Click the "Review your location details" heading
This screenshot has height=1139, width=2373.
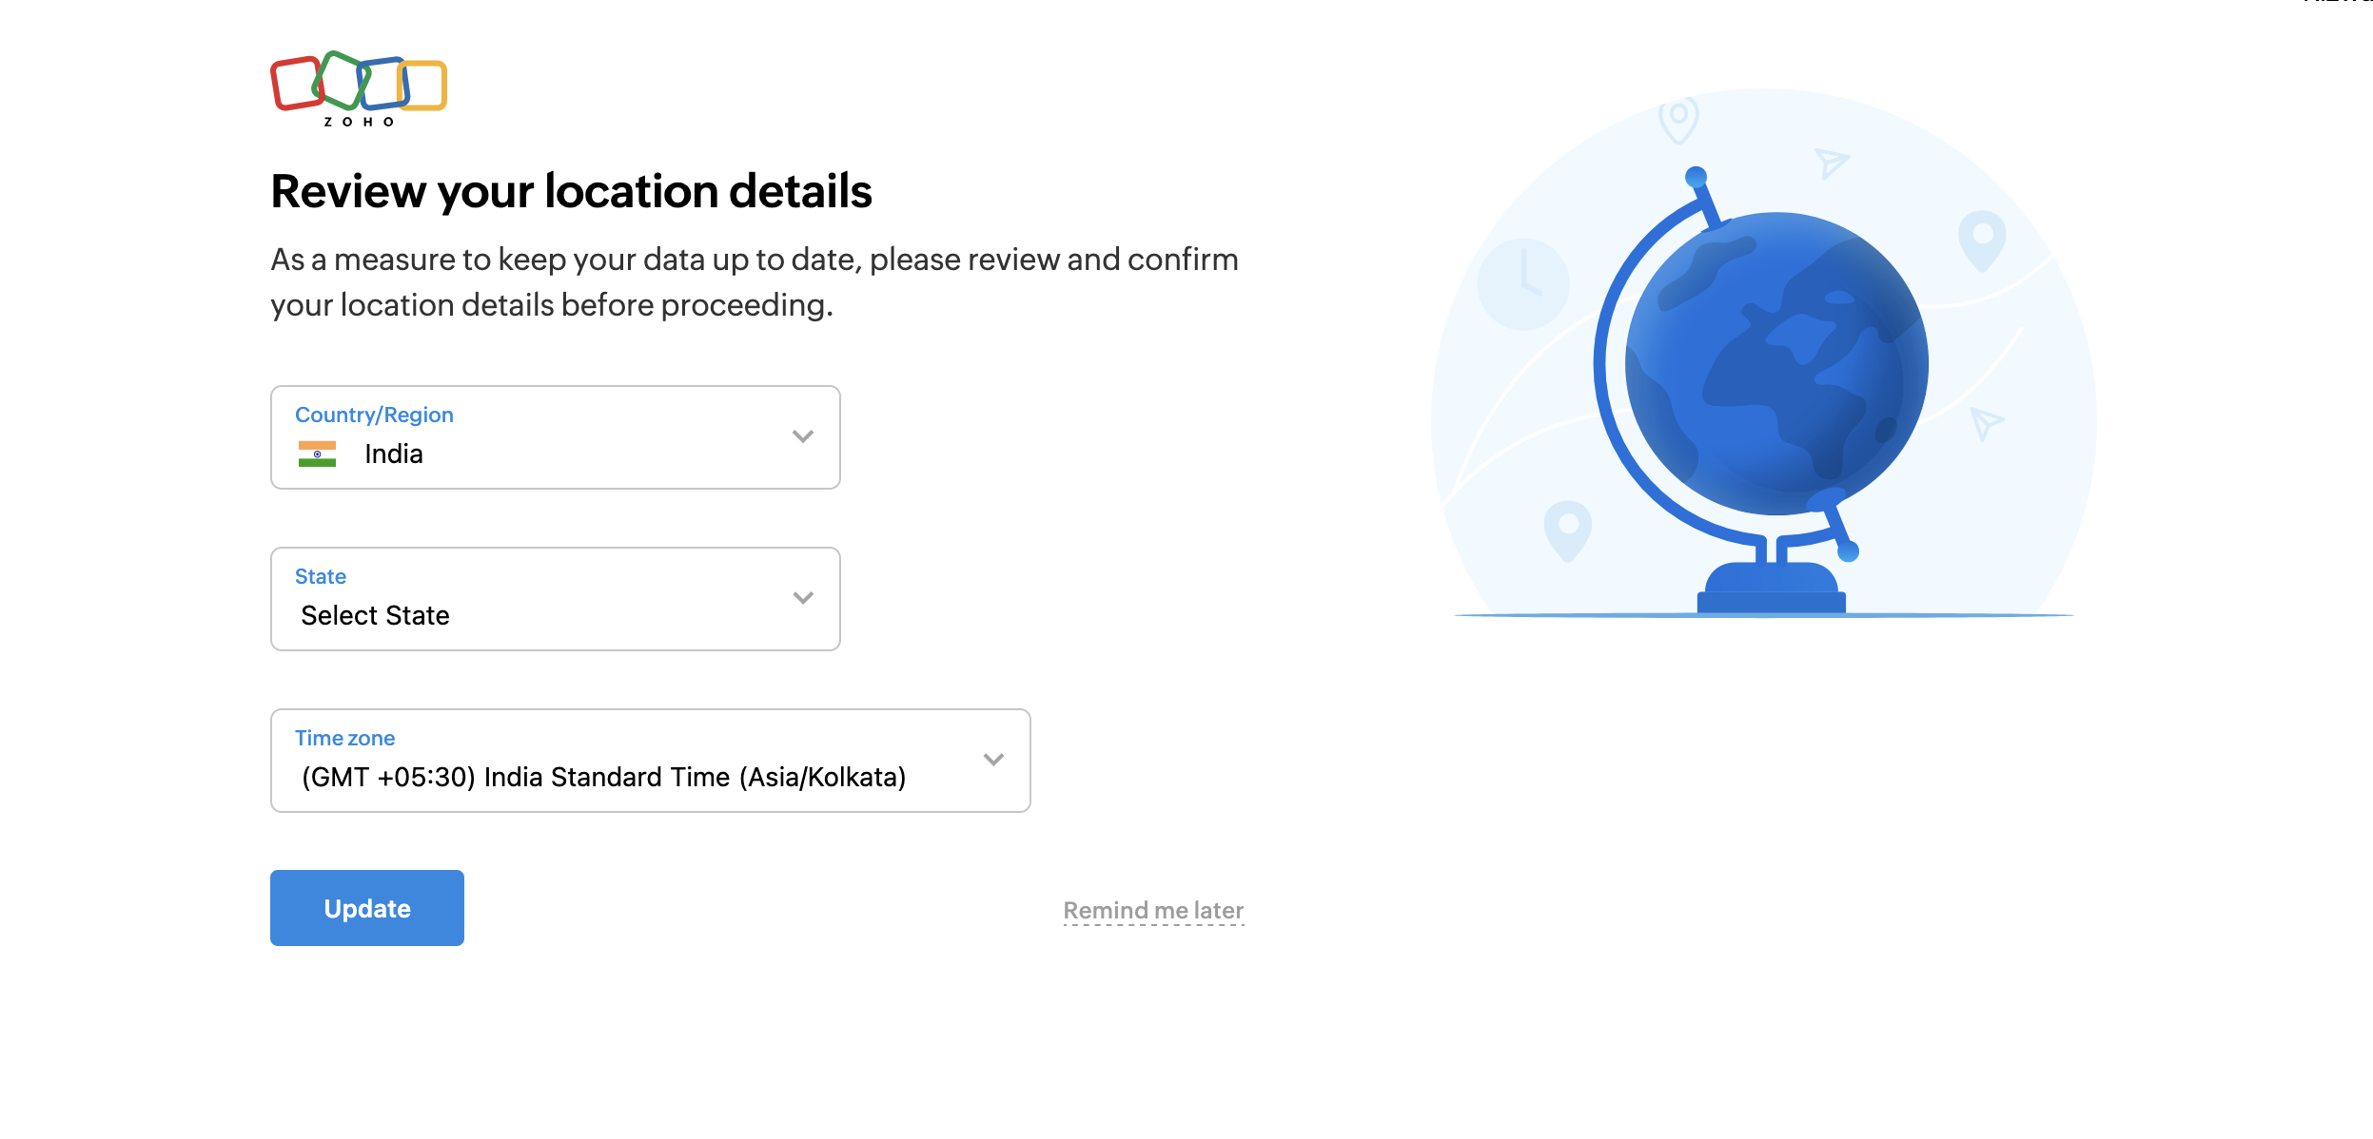pyautogui.click(x=571, y=191)
